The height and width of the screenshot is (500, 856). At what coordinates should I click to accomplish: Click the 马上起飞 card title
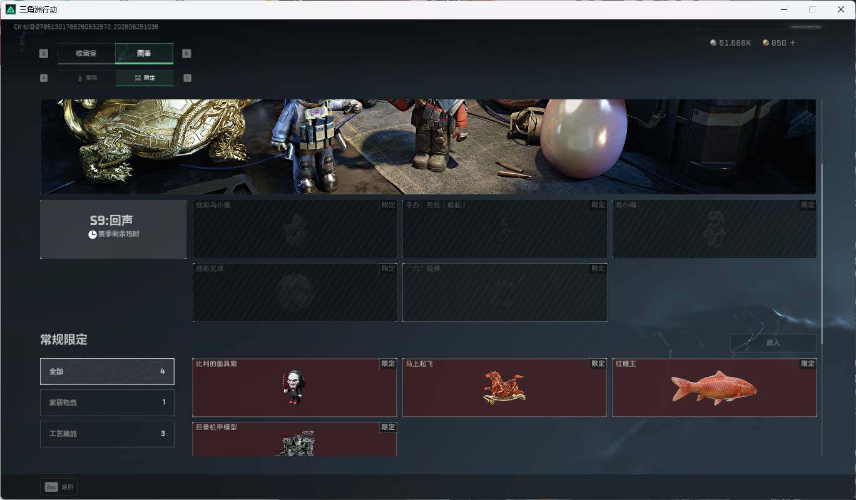tap(419, 364)
